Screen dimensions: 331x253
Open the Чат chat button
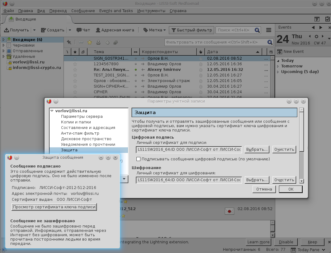click(83, 30)
